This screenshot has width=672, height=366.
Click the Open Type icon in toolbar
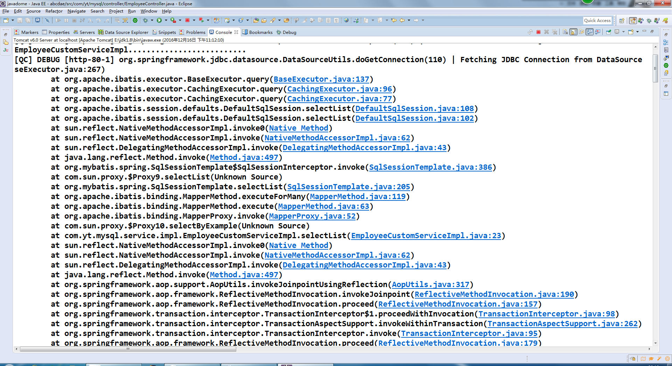[256, 20]
